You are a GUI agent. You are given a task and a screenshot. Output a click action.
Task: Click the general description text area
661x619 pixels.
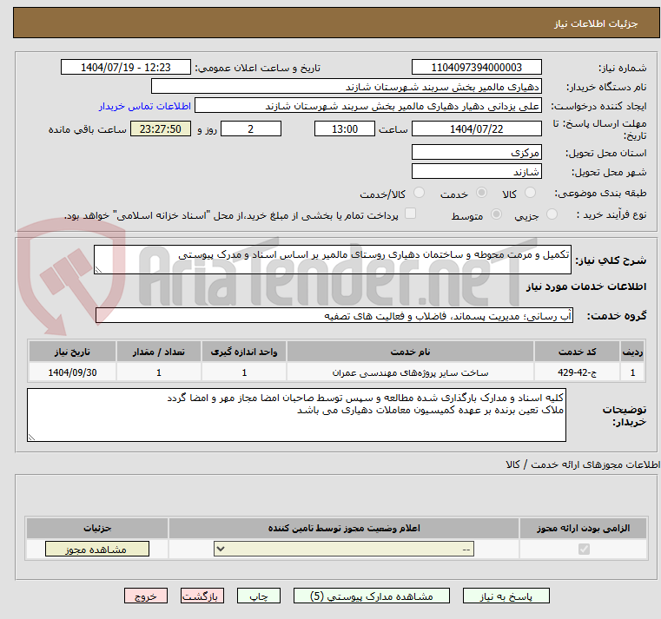334,260
